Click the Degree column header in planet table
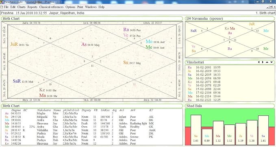The height and width of the screenshot is (147, 276). [16, 110]
